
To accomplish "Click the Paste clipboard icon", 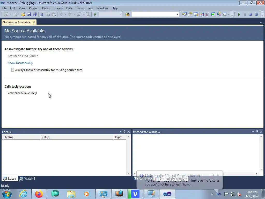I will 54,15.
